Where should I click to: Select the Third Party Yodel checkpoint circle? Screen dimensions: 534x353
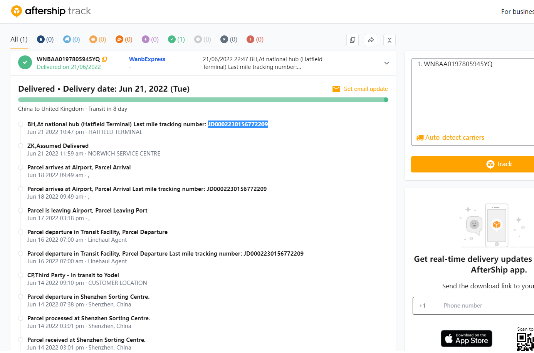(21, 275)
